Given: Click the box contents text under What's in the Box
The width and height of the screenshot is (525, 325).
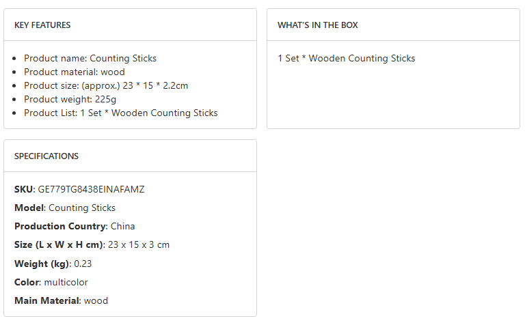Looking at the screenshot, I should (x=346, y=59).
